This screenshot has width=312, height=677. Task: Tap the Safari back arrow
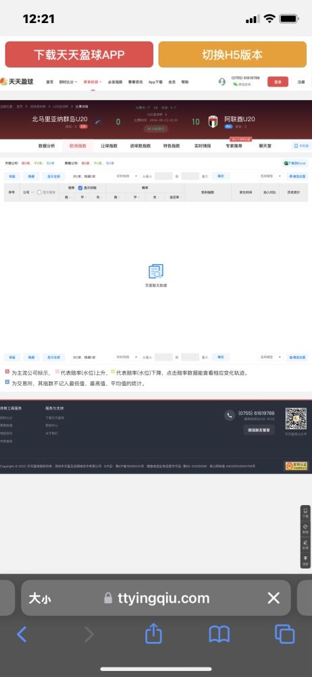(x=22, y=634)
